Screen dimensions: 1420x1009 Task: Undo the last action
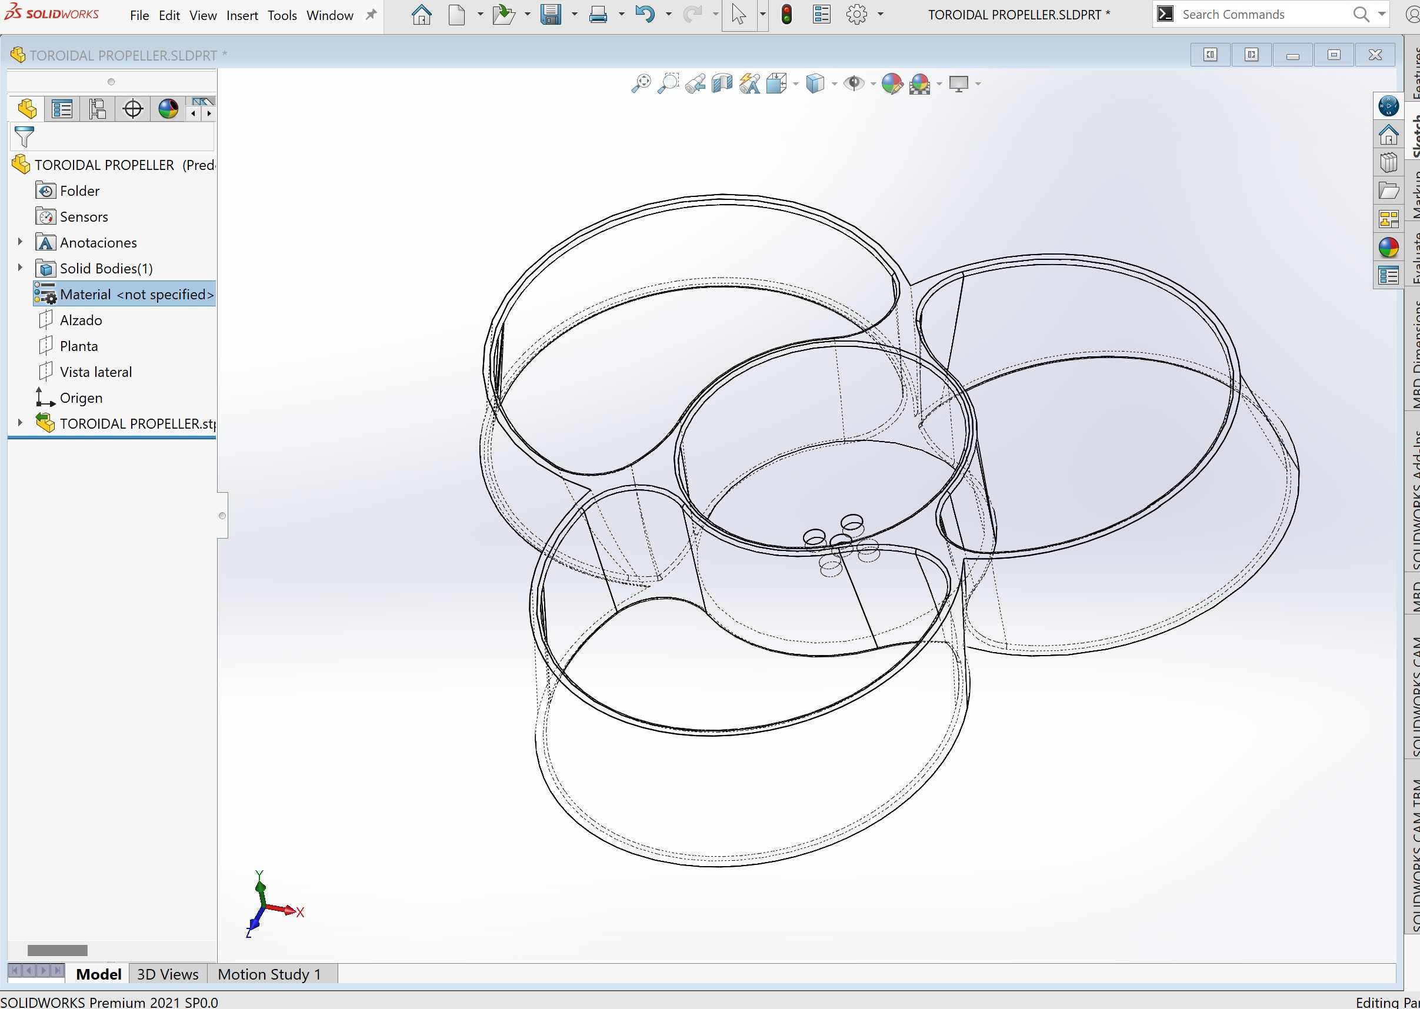[x=645, y=14]
